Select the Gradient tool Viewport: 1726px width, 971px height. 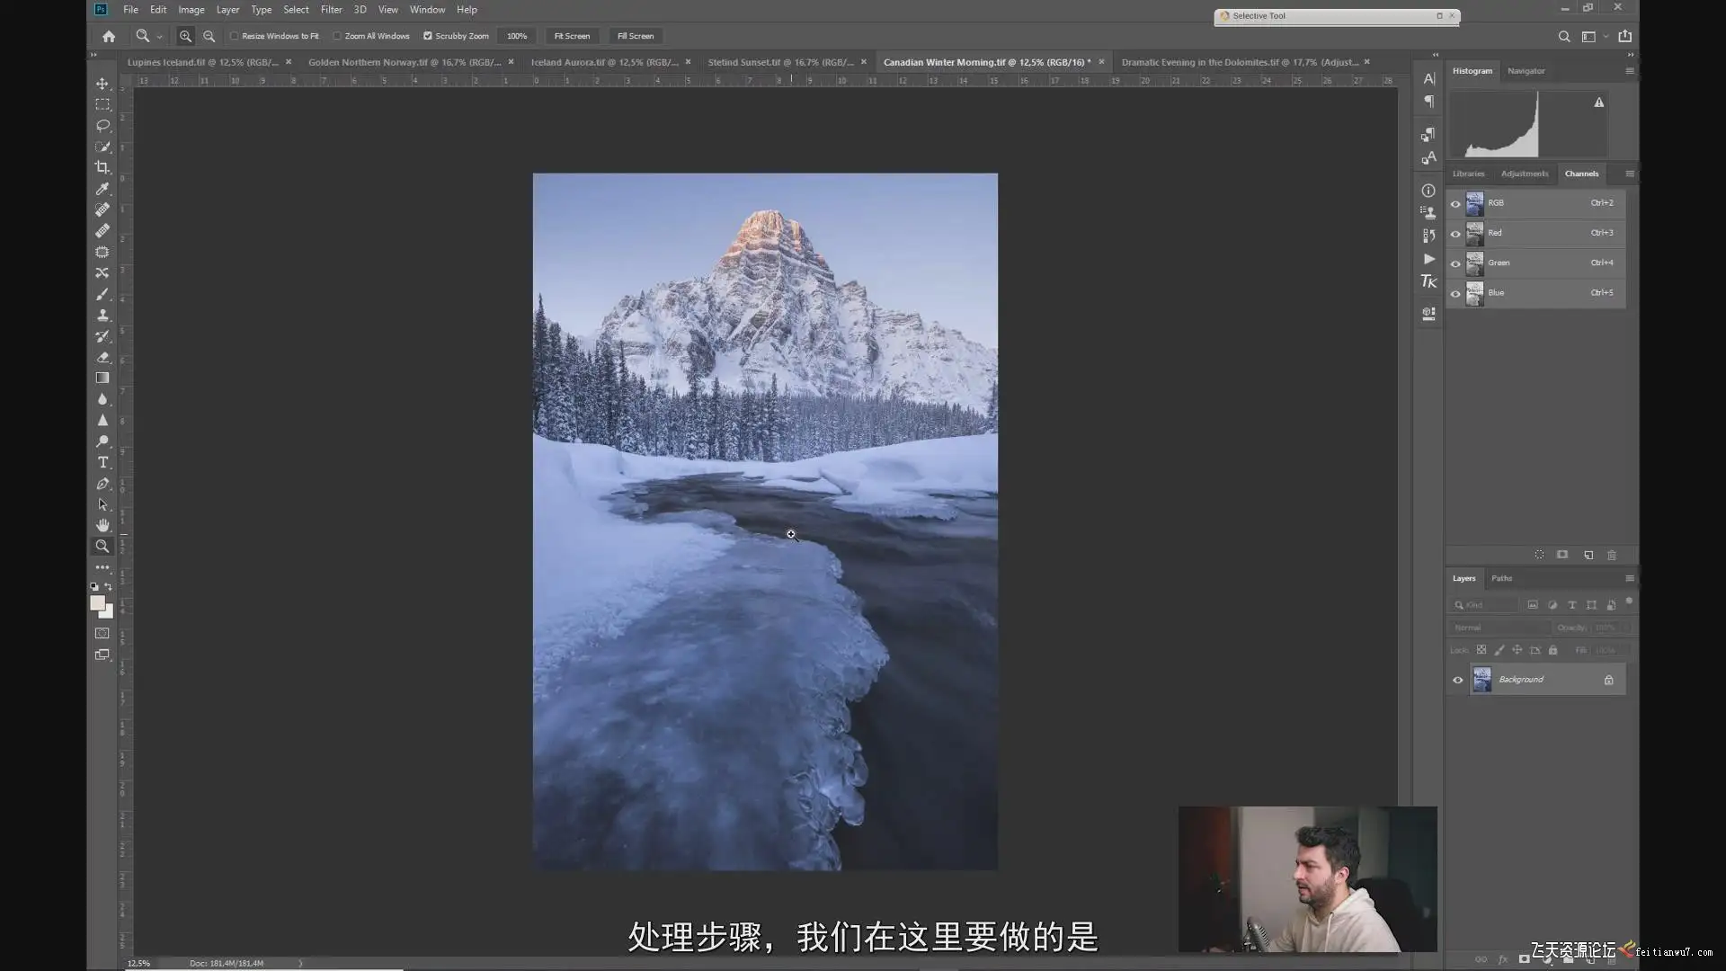102,379
